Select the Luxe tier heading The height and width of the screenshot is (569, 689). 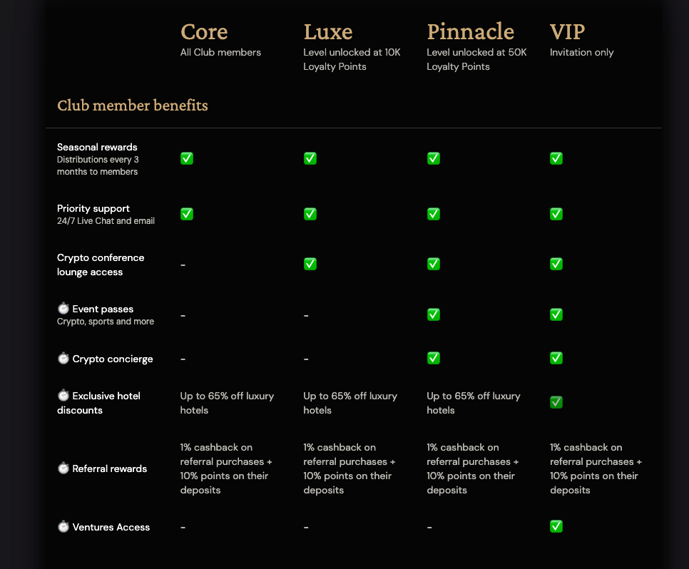328,32
